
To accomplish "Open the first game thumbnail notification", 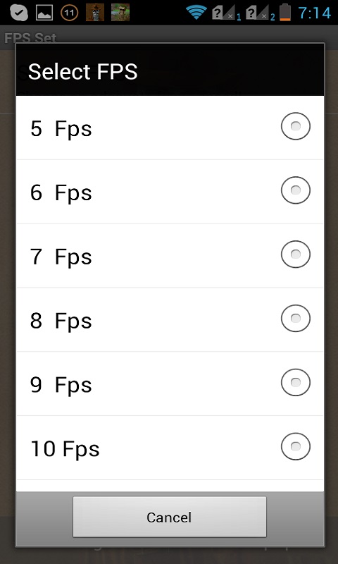I will [95, 12].
